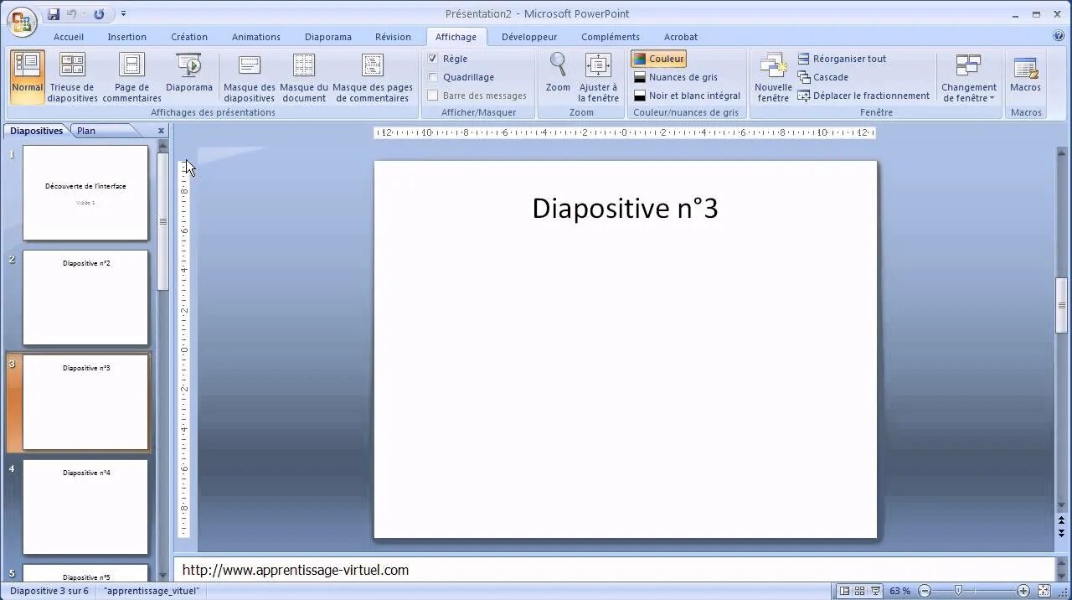
Task: Click Normal view icon in status bar
Action: coord(845,591)
